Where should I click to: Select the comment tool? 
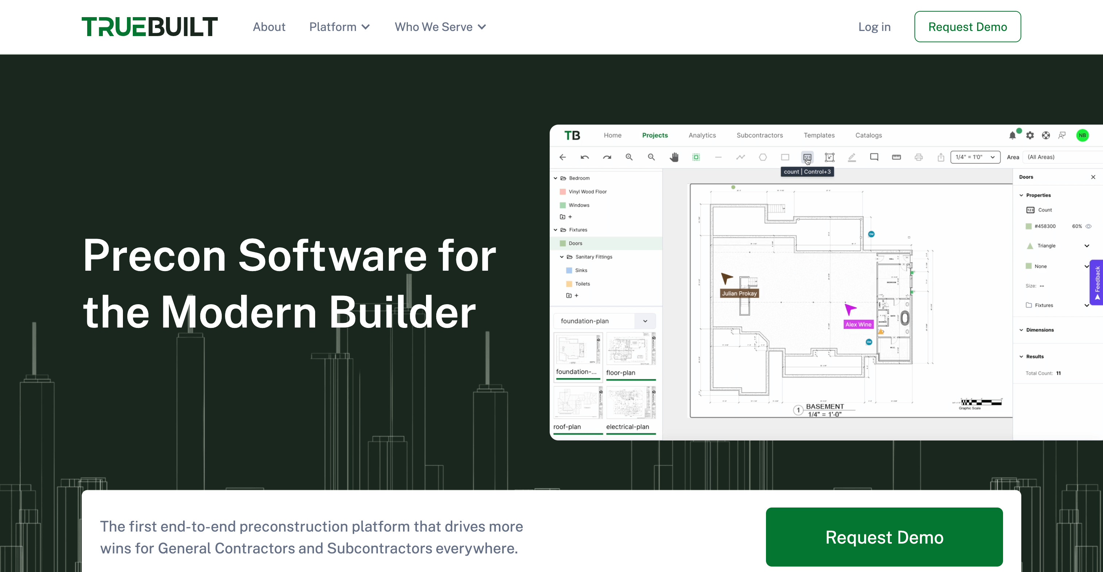(874, 157)
